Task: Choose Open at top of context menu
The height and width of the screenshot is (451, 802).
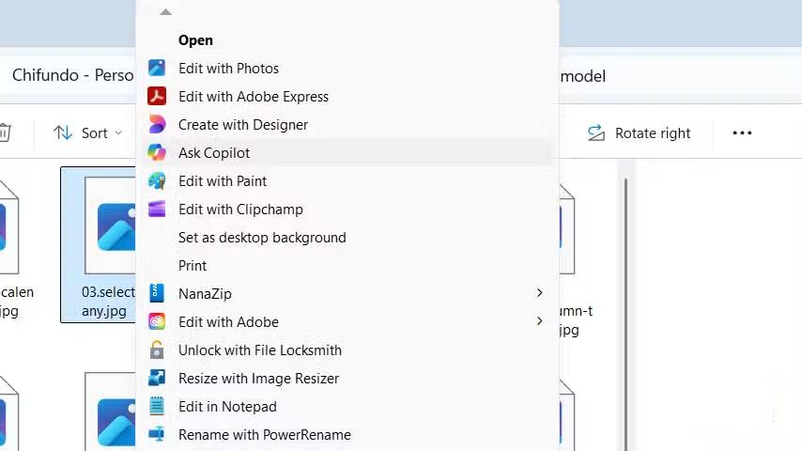Action: pyautogui.click(x=195, y=40)
